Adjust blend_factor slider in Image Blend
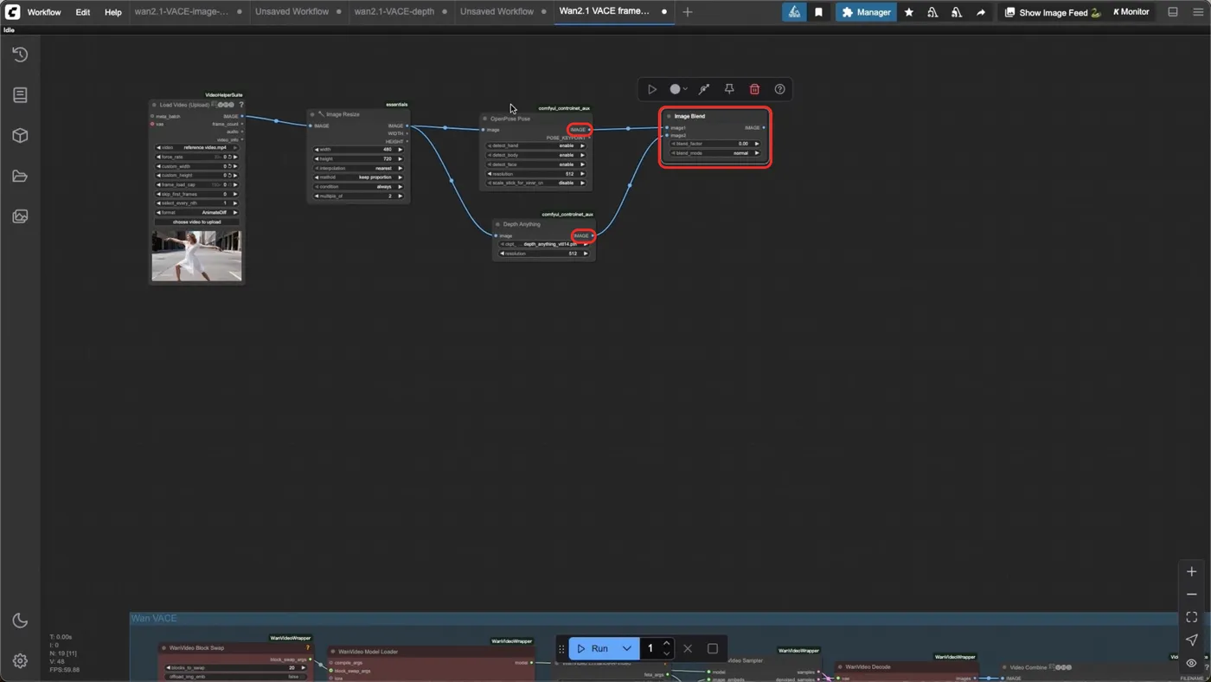The image size is (1211, 682). pos(715,144)
